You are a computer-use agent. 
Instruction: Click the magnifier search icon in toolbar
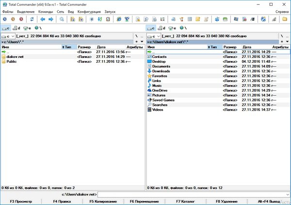point(62,19)
